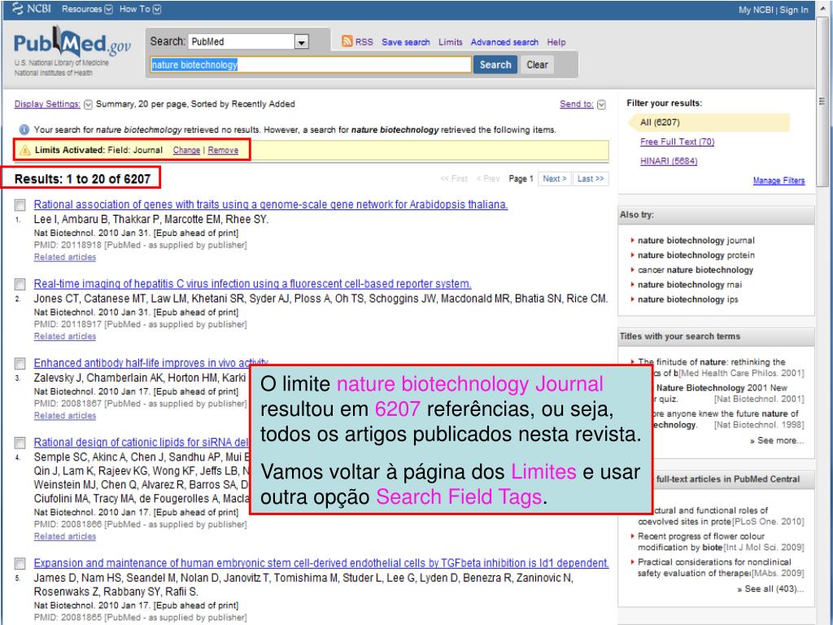Try suggestion nature biotechnology ips
Image resolution: width=833 pixels, height=625 pixels.
coord(688,299)
